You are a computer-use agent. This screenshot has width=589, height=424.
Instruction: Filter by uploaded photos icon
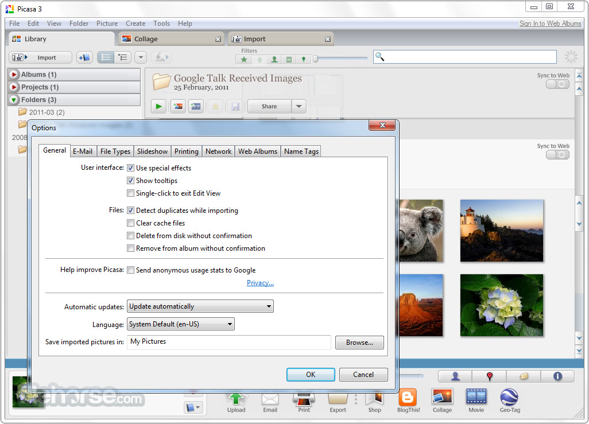click(259, 59)
